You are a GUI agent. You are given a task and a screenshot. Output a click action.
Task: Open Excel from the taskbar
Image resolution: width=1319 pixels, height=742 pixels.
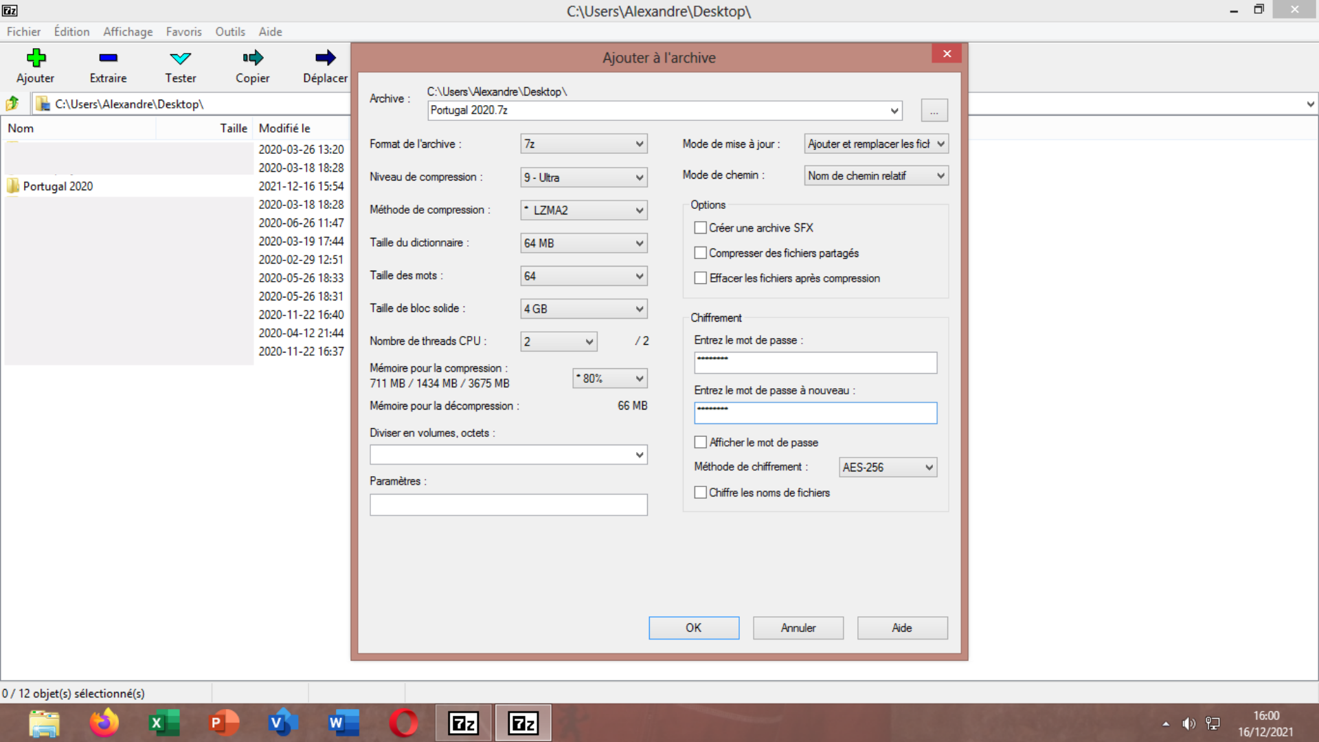164,723
